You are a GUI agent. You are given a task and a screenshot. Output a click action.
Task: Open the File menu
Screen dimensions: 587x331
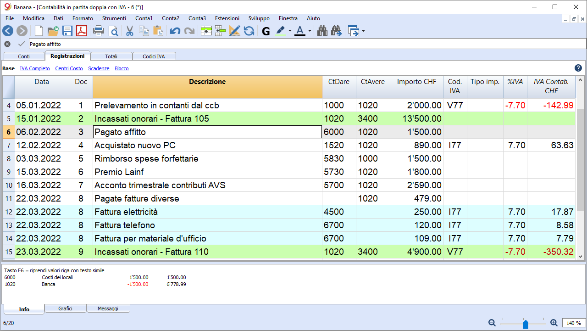pos(10,18)
